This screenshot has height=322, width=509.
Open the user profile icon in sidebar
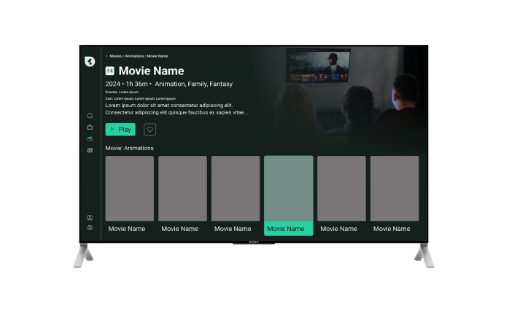pyautogui.click(x=90, y=217)
